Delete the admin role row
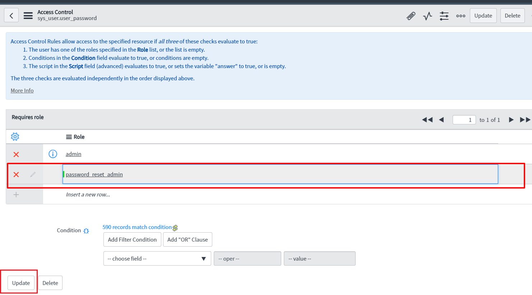Image resolution: width=532 pixels, height=295 pixels. pyautogui.click(x=16, y=154)
